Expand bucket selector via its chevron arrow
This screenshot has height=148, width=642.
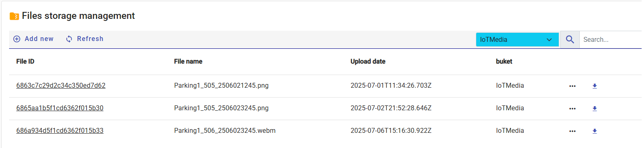549,40
